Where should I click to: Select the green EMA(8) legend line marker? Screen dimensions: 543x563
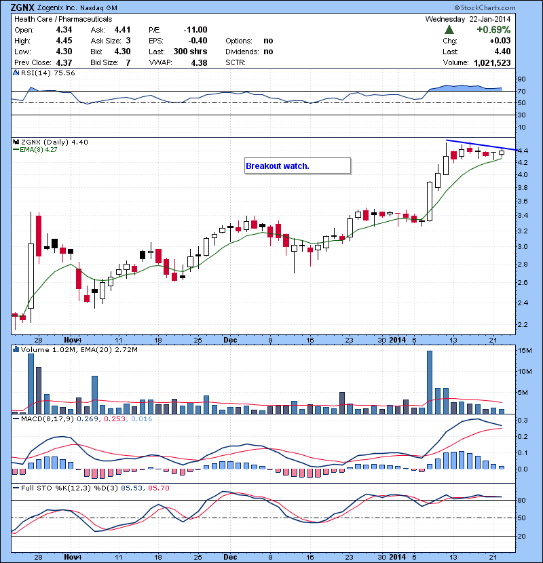coord(16,150)
